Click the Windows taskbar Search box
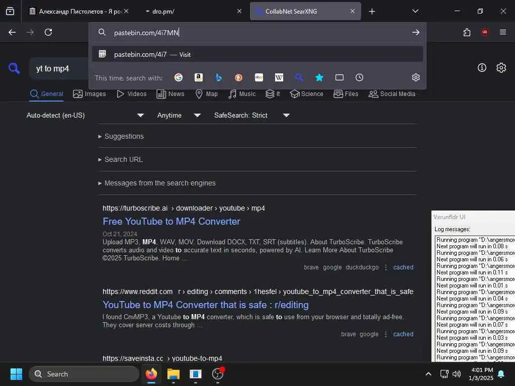Screen dimensions: 515x386 tap(84, 374)
